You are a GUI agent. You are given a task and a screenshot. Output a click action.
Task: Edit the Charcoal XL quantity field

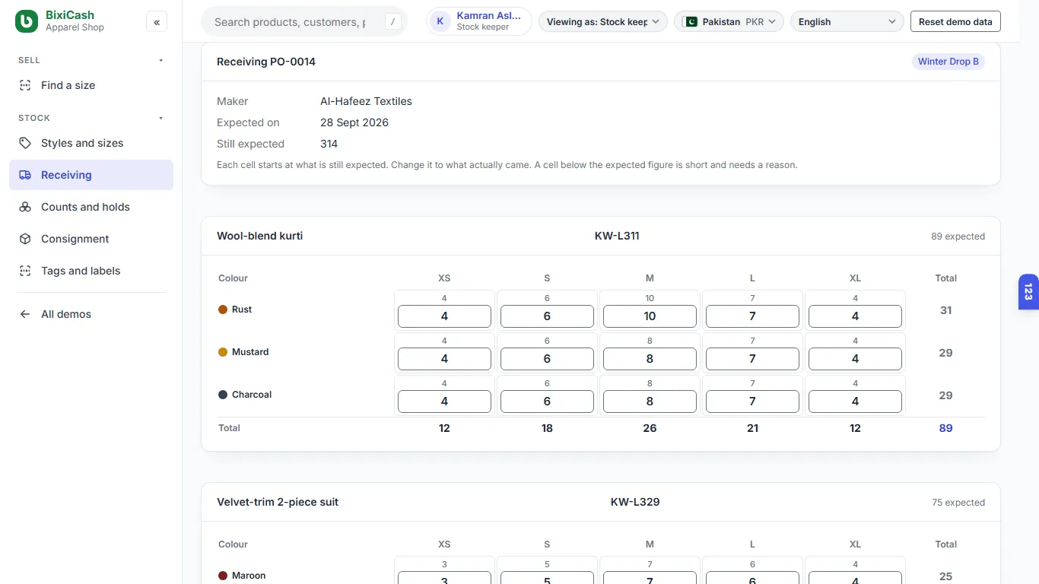coord(855,401)
